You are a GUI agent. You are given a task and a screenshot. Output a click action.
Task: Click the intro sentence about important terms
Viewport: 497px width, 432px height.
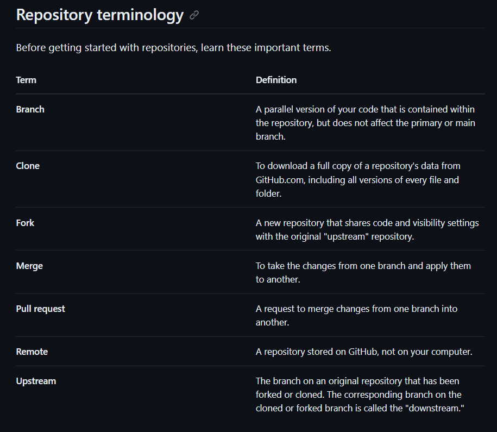point(173,48)
